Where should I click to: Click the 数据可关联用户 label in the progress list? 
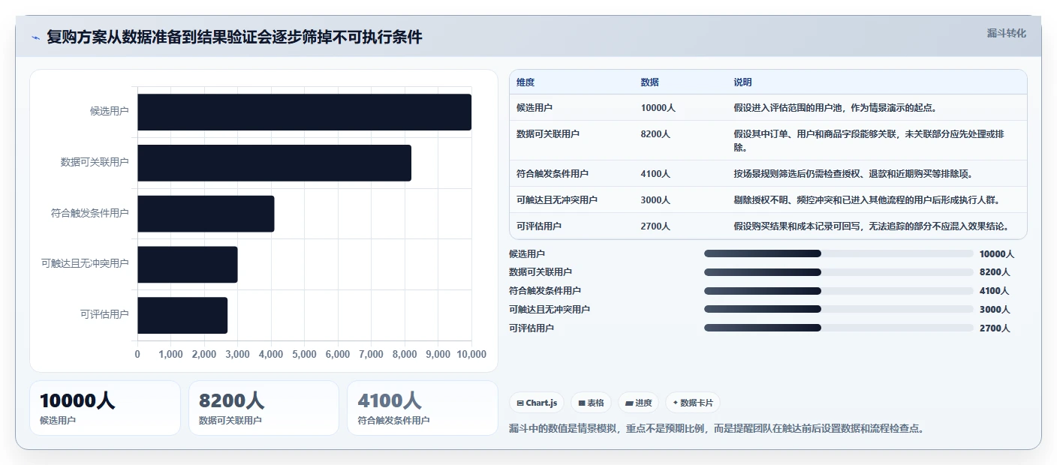pos(541,272)
